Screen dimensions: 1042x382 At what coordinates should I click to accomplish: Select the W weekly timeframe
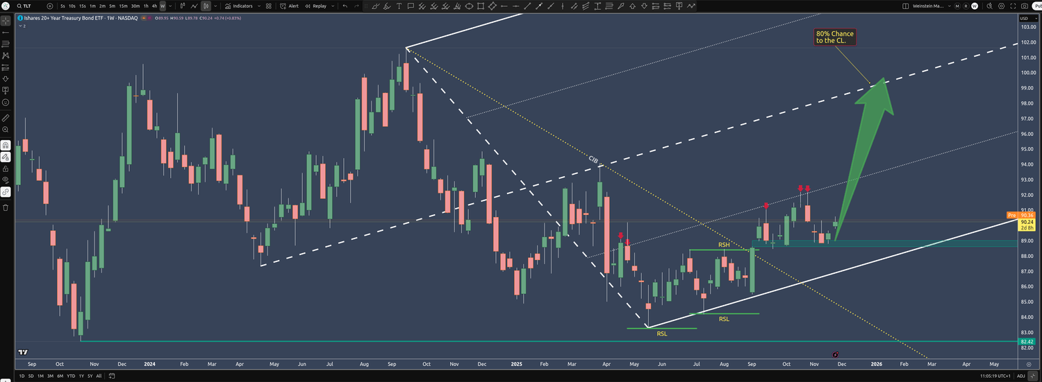click(163, 6)
